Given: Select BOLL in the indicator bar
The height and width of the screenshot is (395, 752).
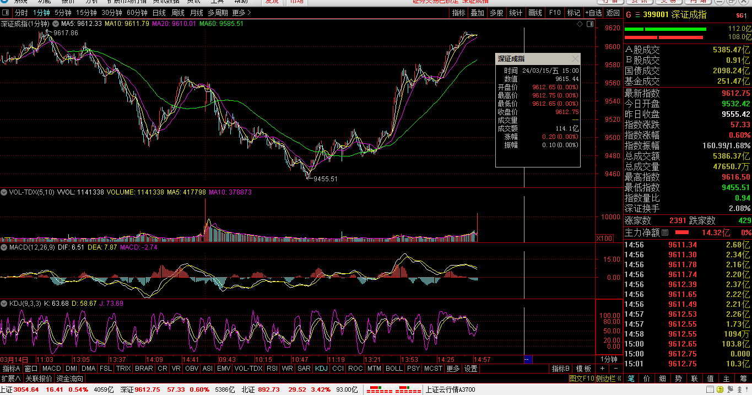Looking at the screenshot, I should coord(394,369).
